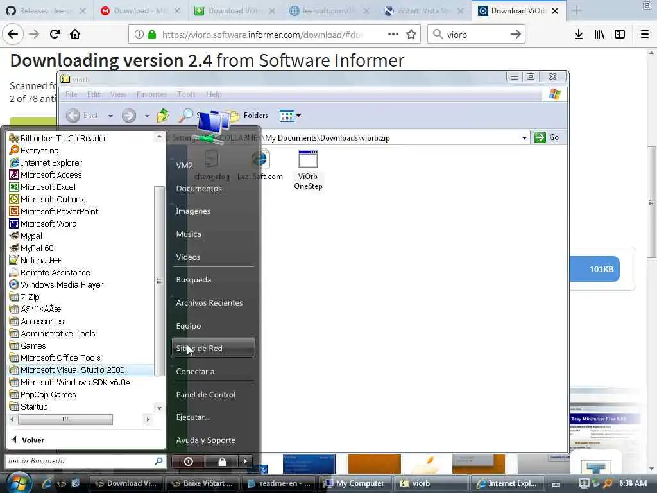Screen dimensions: 657x493
Task: Reload page in the browser
Action: click(55, 34)
